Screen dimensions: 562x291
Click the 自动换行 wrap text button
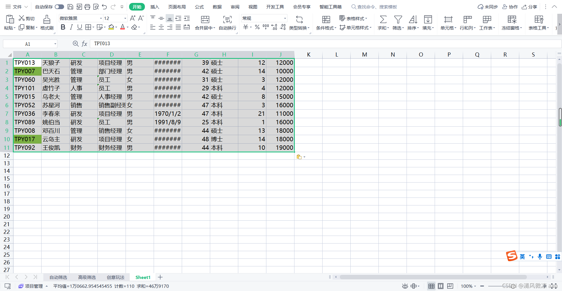227,23
